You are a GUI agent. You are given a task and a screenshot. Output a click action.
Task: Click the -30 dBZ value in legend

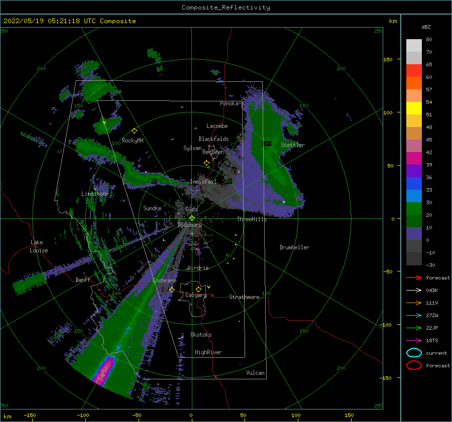[430, 265]
